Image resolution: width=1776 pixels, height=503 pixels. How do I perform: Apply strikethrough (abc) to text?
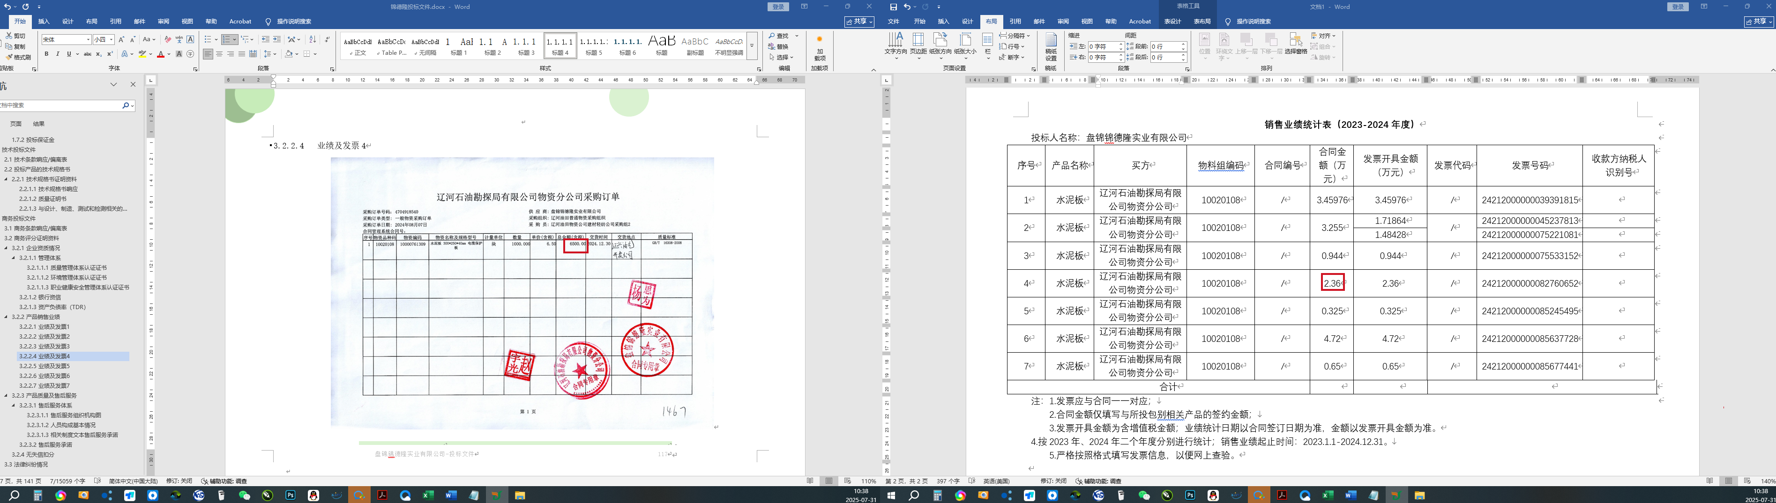pyautogui.click(x=88, y=54)
